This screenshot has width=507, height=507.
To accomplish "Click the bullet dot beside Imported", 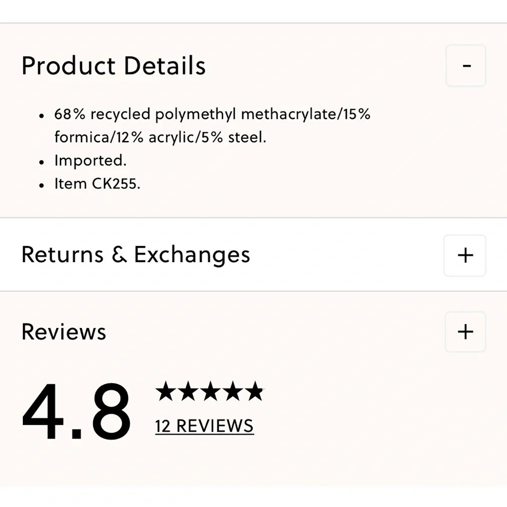I will coord(41,162).
